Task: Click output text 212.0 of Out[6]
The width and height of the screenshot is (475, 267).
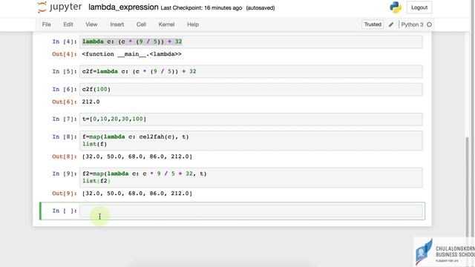Action: point(91,102)
